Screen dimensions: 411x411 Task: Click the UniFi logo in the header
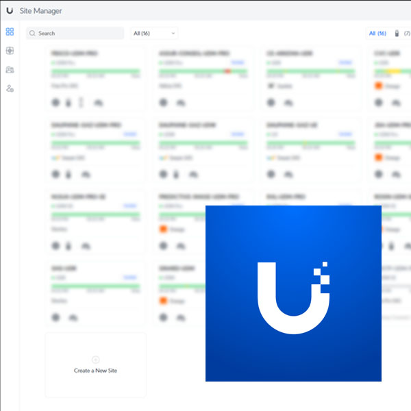click(x=10, y=11)
